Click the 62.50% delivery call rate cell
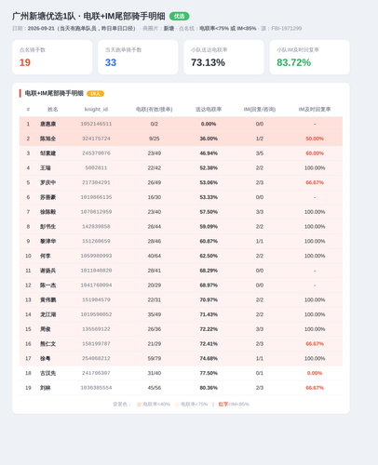 click(209, 256)
